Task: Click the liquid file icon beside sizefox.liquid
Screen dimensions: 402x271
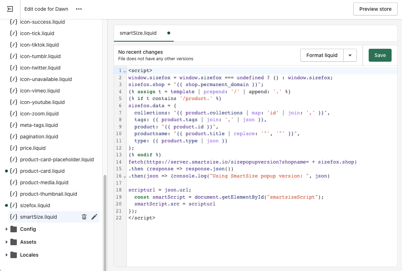Action: click(14, 205)
